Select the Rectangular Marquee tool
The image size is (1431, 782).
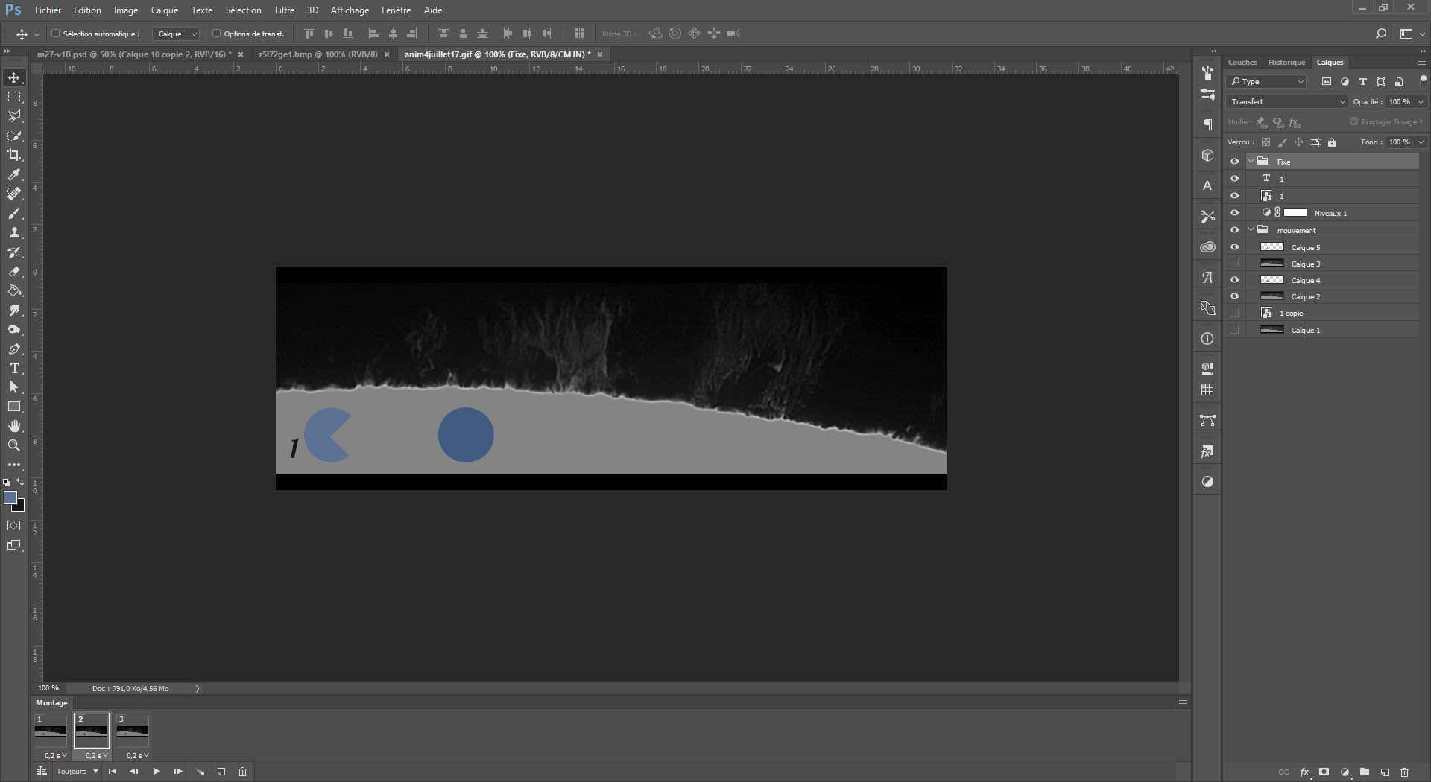coord(14,97)
